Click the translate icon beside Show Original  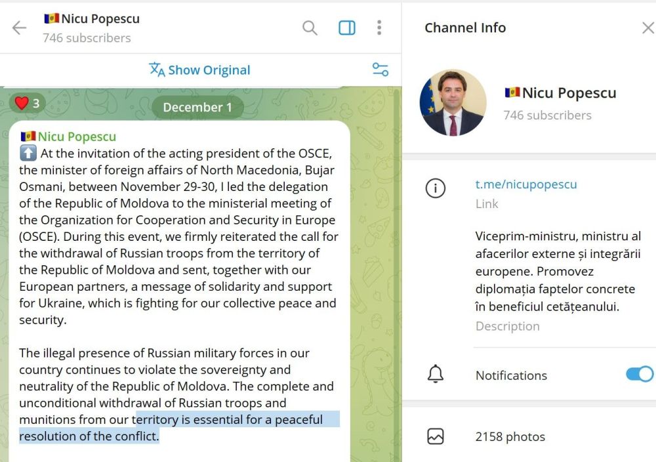pyautogui.click(x=157, y=70)
